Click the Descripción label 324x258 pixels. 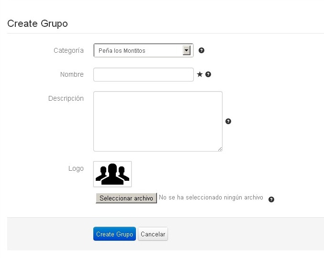66,98
